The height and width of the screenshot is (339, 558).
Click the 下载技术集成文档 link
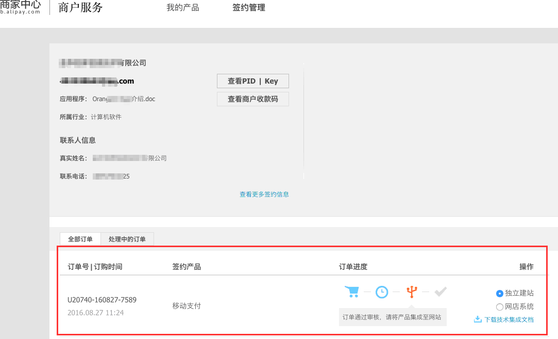point(509,319)
